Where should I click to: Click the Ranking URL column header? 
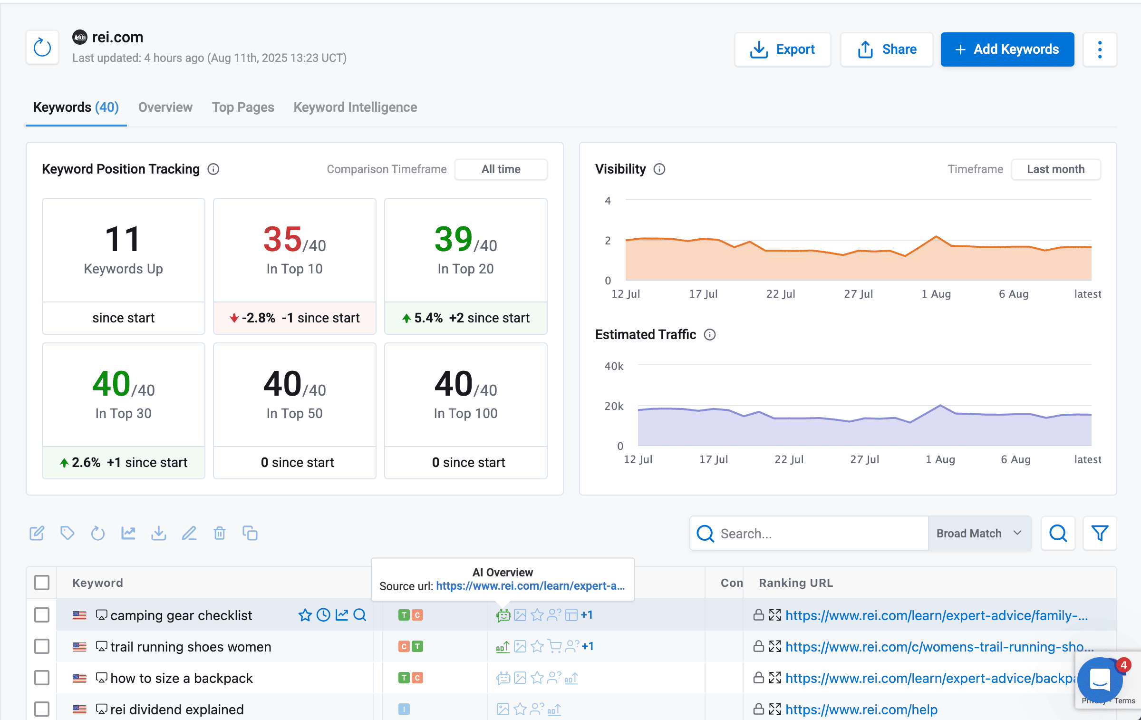796,583
